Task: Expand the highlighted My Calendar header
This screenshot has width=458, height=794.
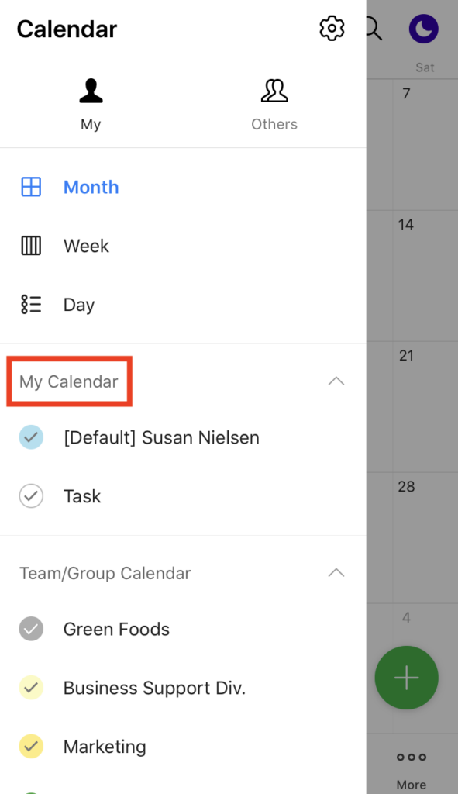Action: [x=68, y=381]
